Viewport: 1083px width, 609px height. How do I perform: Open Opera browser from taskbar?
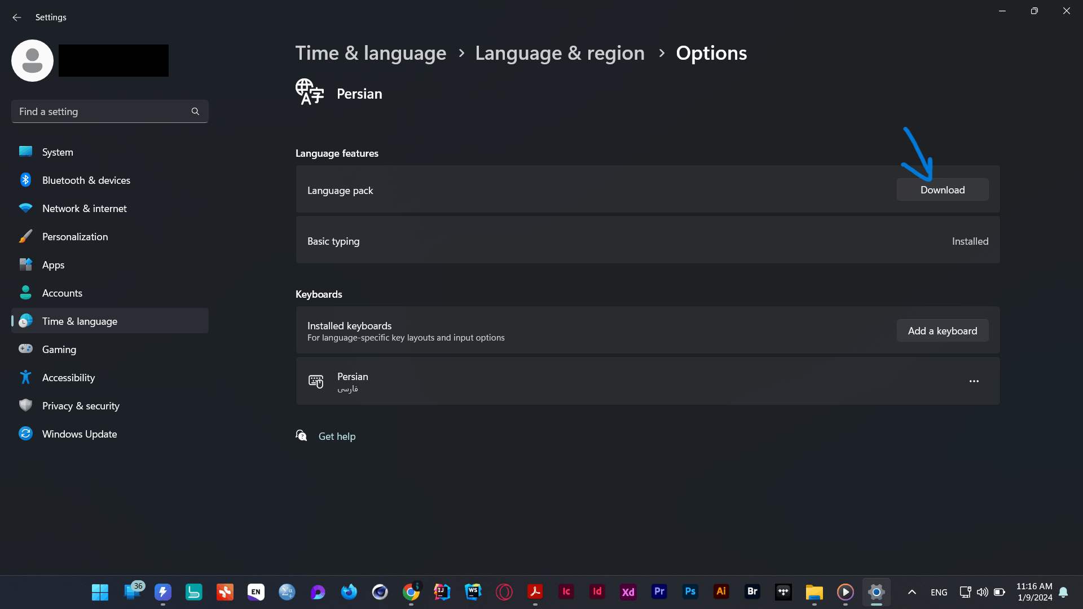[504, 592]
